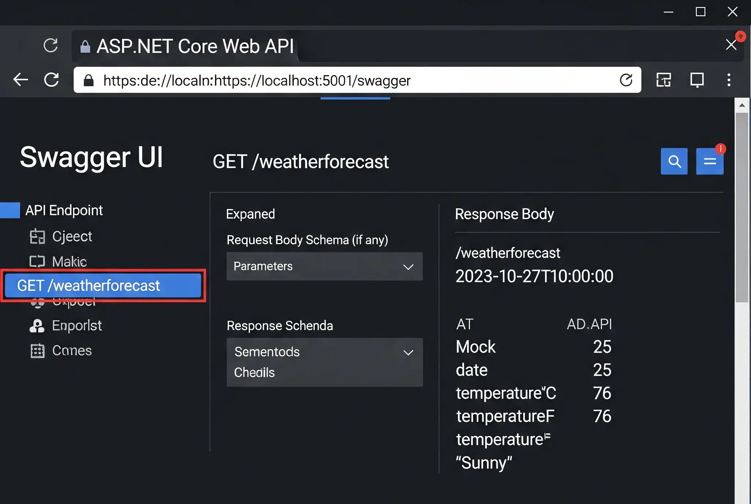Click the temperatureC row label

tap(506, 393)
